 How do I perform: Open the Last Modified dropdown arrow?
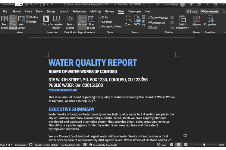pos(143,4)
